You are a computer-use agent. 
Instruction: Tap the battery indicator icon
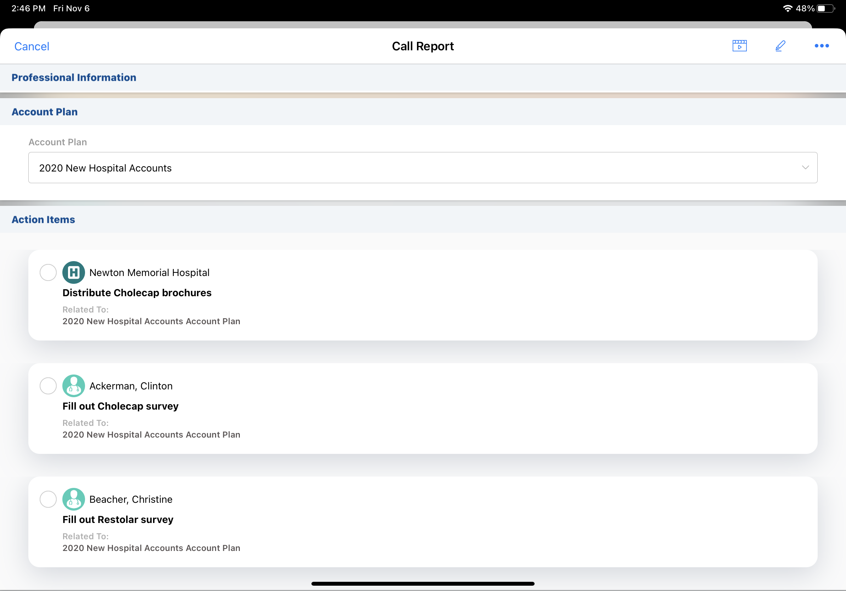(825, 8)
